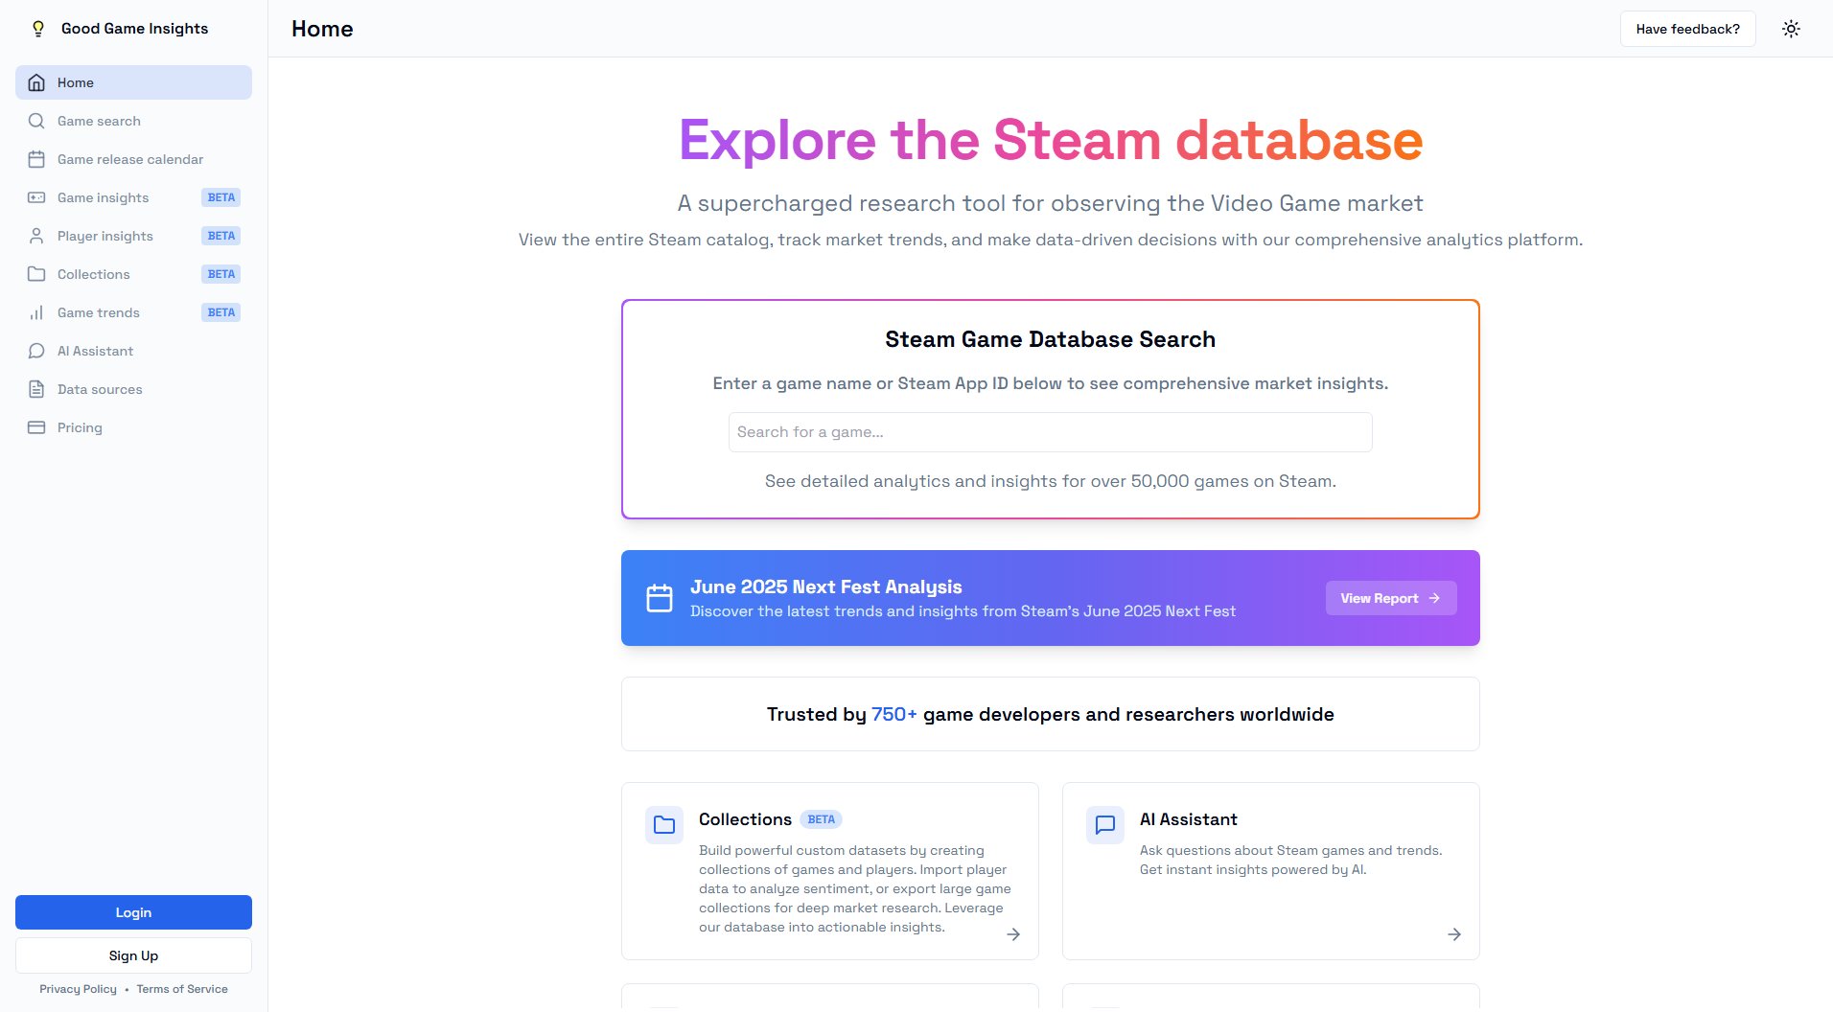Click the BETA badge next to Collections in sidebar

tap(221, 274)
